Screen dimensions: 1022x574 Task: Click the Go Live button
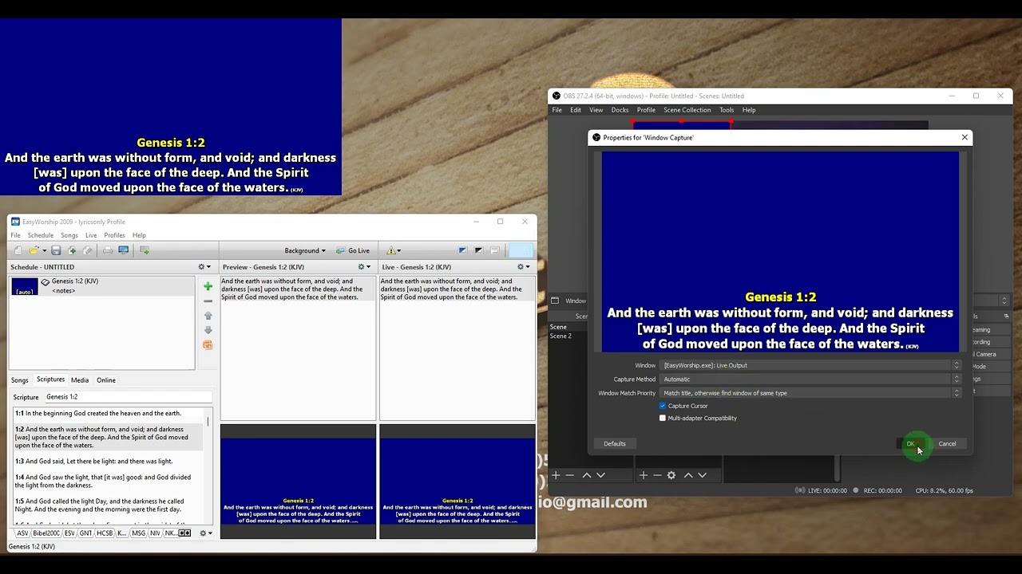click(353, 250)
